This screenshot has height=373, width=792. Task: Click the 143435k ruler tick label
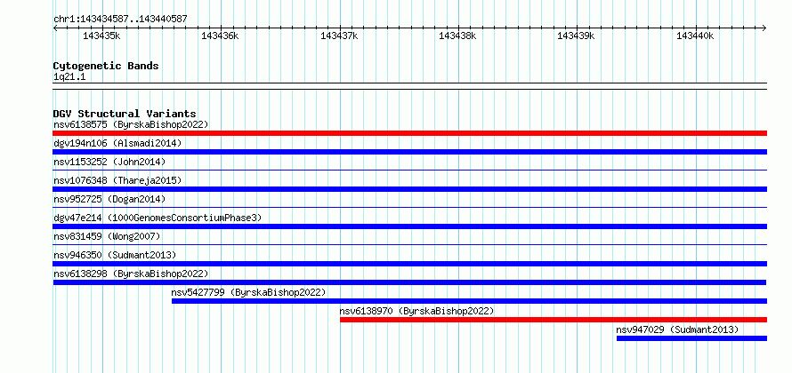click(101, 36)
